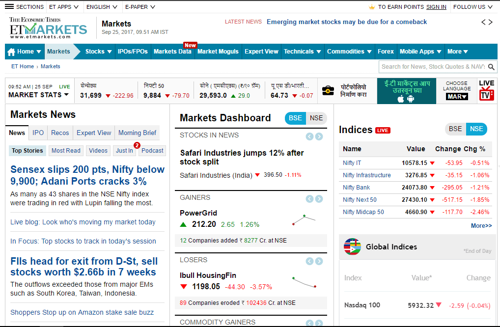Open 'Shoppers Stop up on Amazon' story
This screenshot has width=500, height=327.
click(x=82, y=312)
